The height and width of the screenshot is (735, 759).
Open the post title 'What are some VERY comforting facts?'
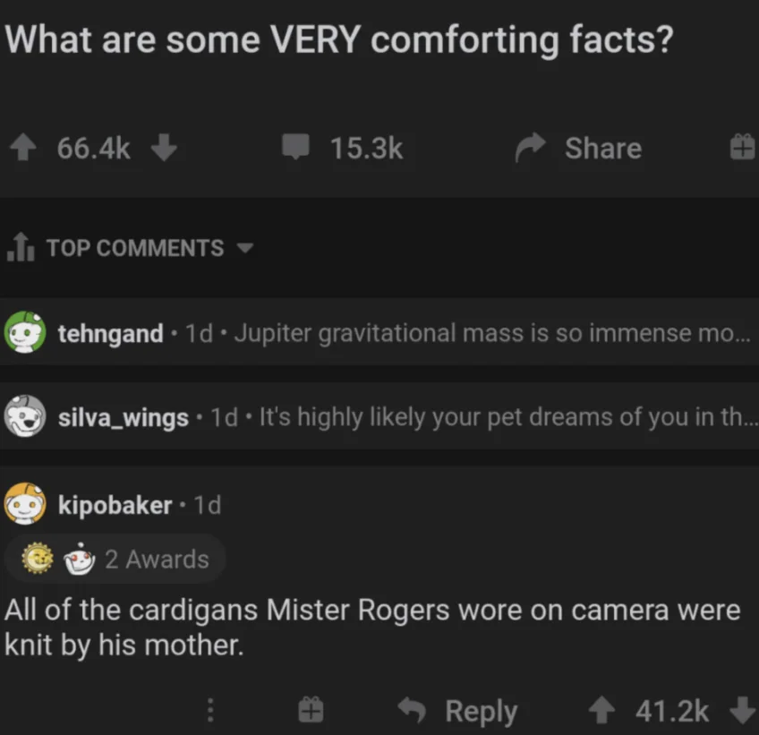338,40
